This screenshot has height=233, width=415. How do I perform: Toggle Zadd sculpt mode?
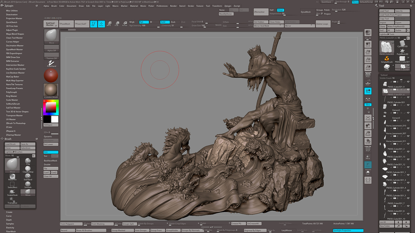[x=165, y=22]
